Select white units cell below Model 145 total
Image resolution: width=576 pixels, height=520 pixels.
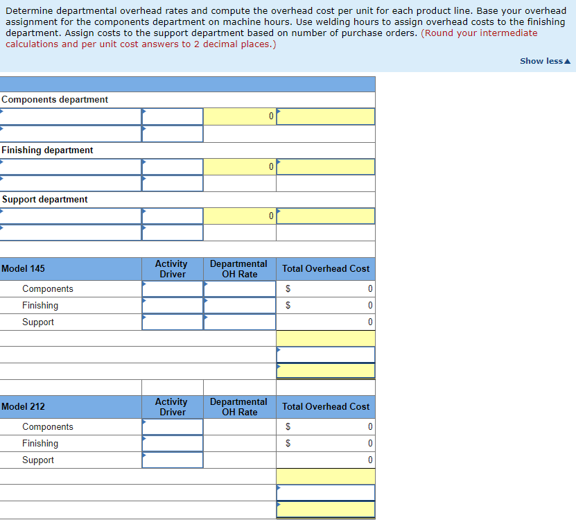click(x=326, y=355)
